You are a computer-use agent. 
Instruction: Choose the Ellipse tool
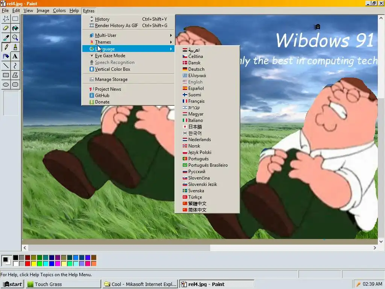[x=6, y=85]
